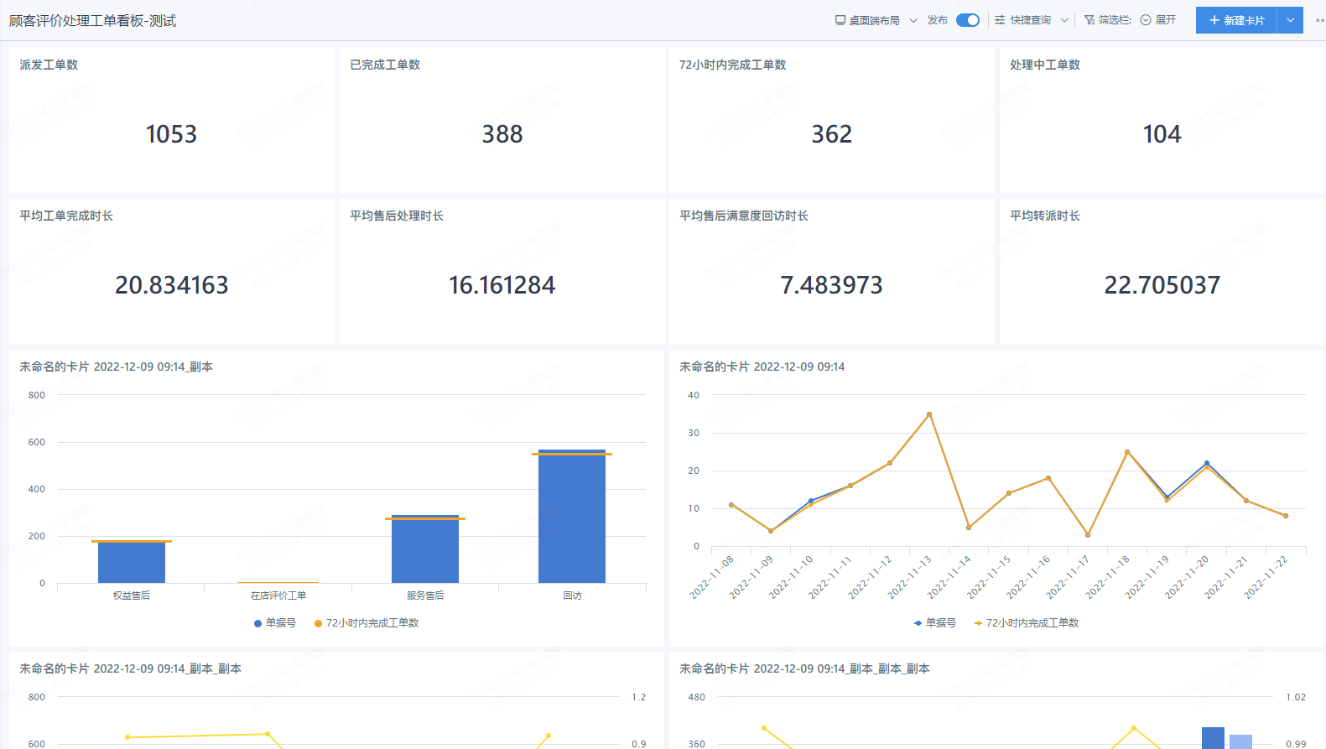This screenshot has width=1326, height=749.
Task: Click the 回访 blue bar
Action: tap(572, 517)
